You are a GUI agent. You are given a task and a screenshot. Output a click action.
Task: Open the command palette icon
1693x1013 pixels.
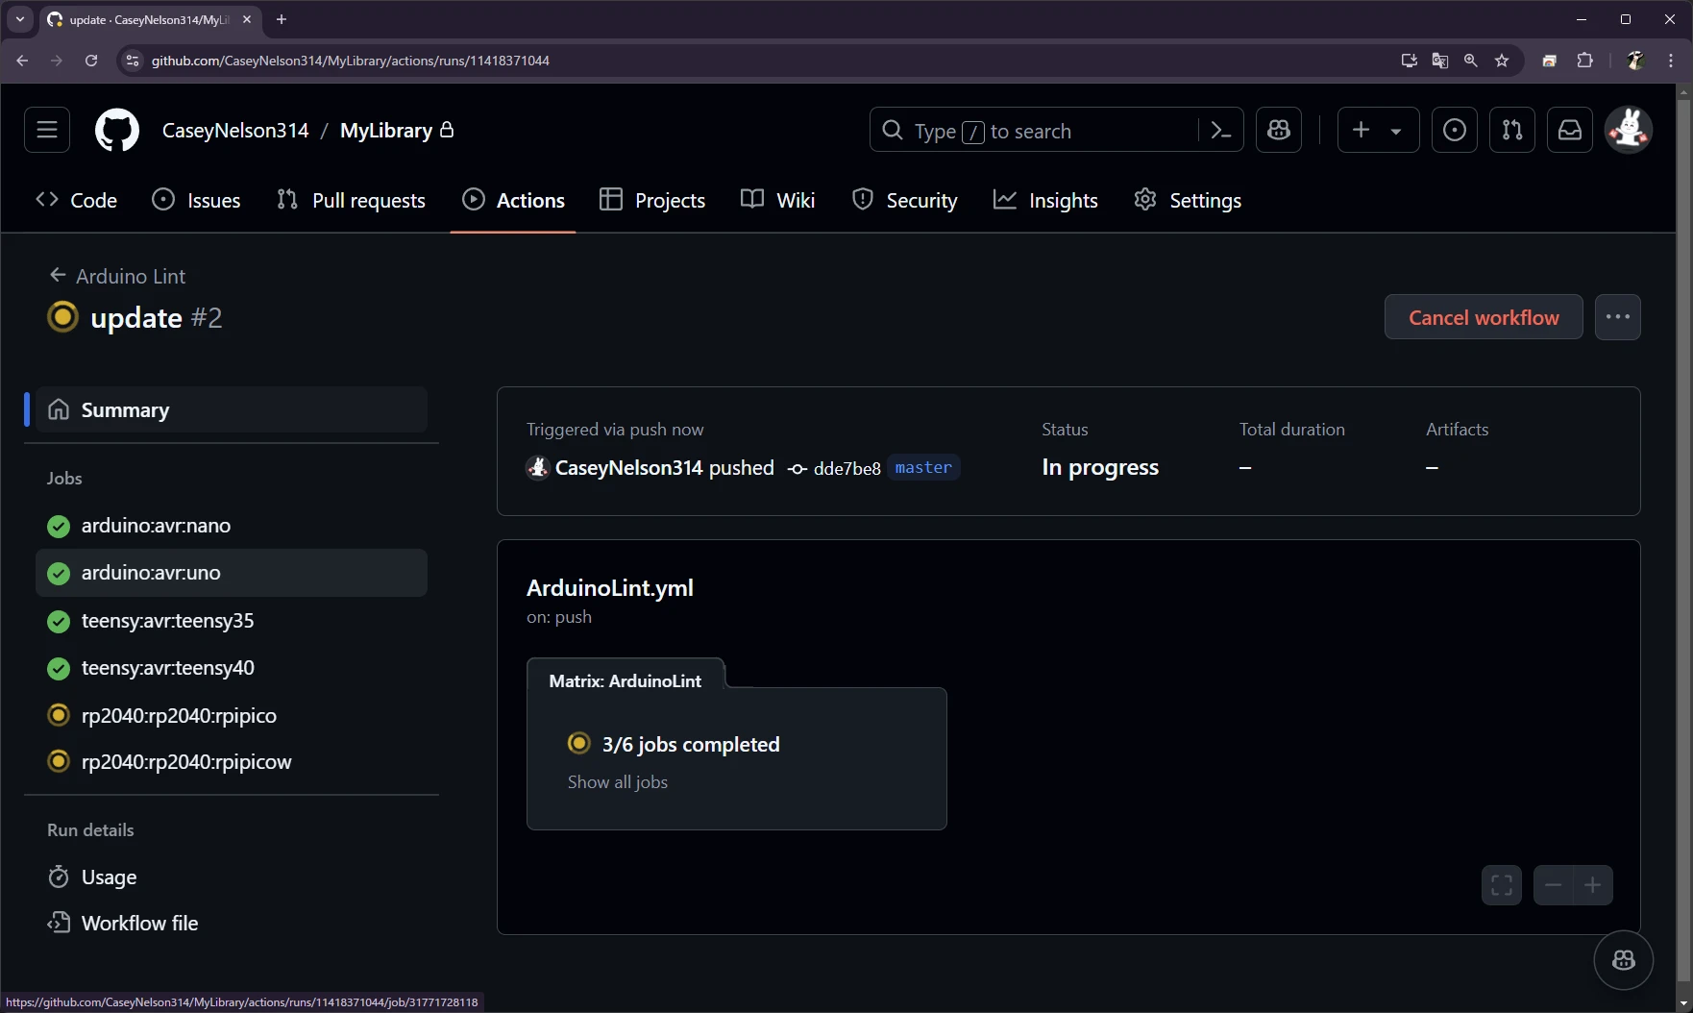1221,130
